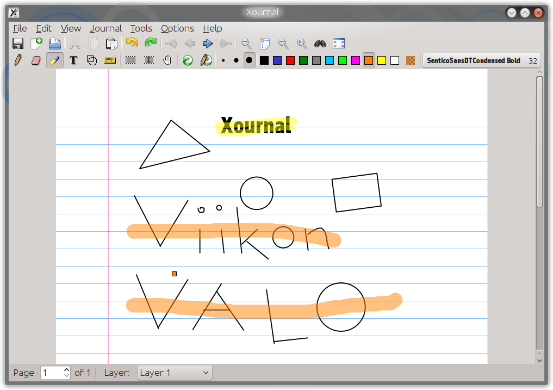553x390 pixels.
Task: Increase the page number with up arrow
Action: tap(67, 369)
